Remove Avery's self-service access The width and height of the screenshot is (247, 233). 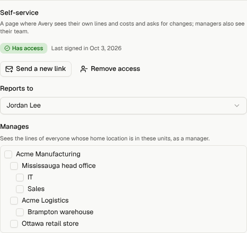tap(110, 69)
